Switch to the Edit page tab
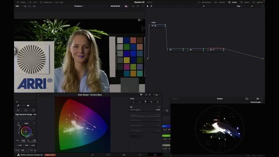 click(x=124, y=155)
